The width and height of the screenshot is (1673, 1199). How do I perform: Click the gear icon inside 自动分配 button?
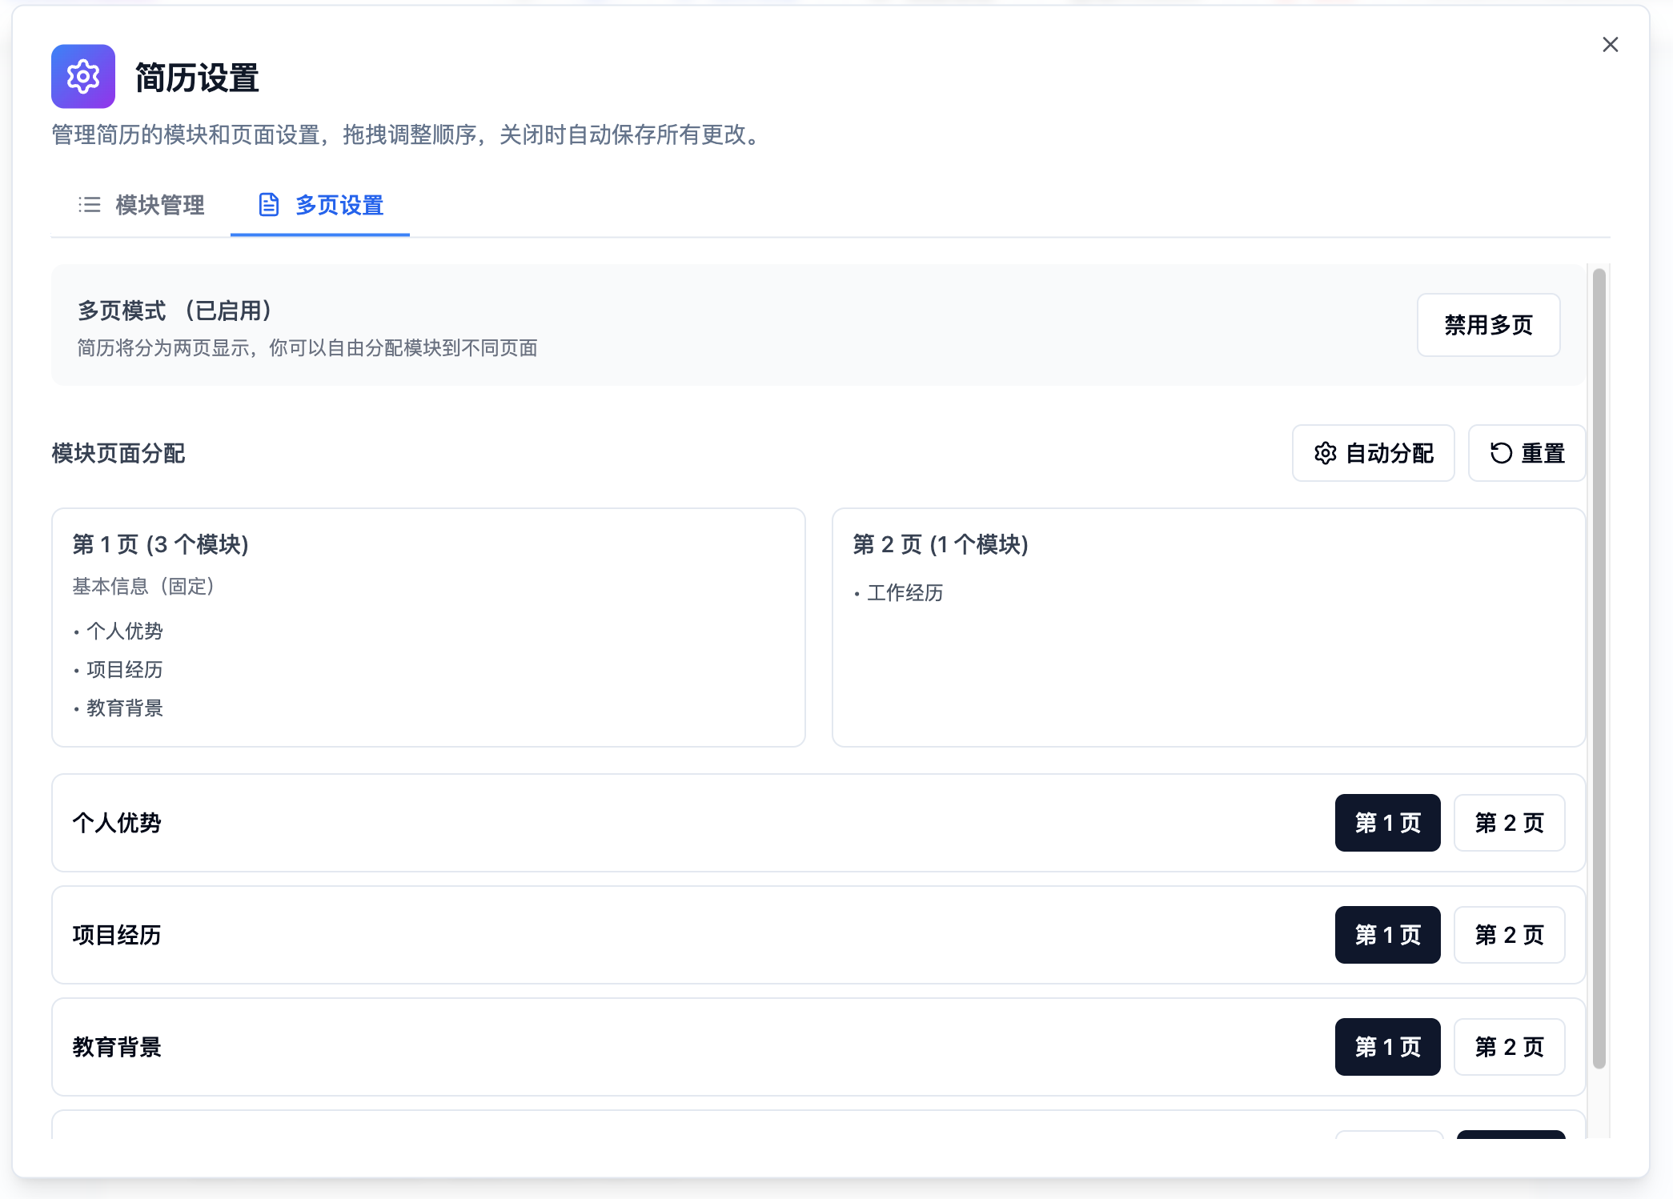1326,453
